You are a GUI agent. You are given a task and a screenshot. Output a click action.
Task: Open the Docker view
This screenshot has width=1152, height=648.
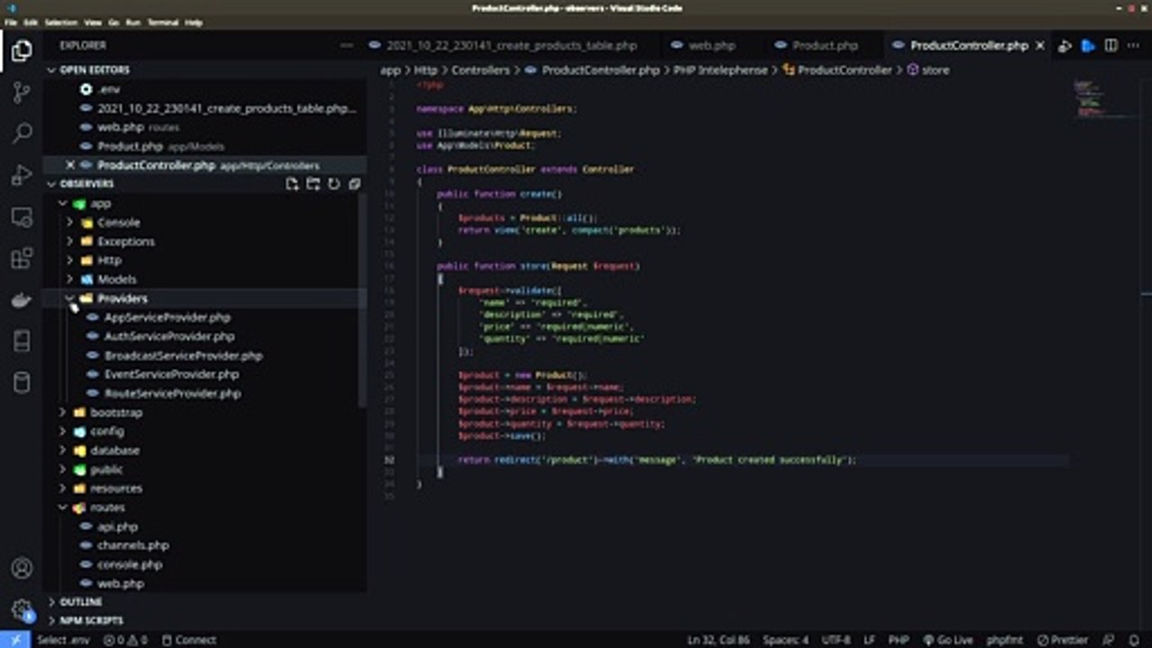click(22, 301)
